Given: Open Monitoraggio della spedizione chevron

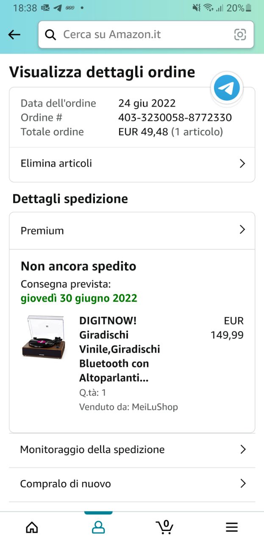Looking at the screenshot, I should tap(243, 449).
